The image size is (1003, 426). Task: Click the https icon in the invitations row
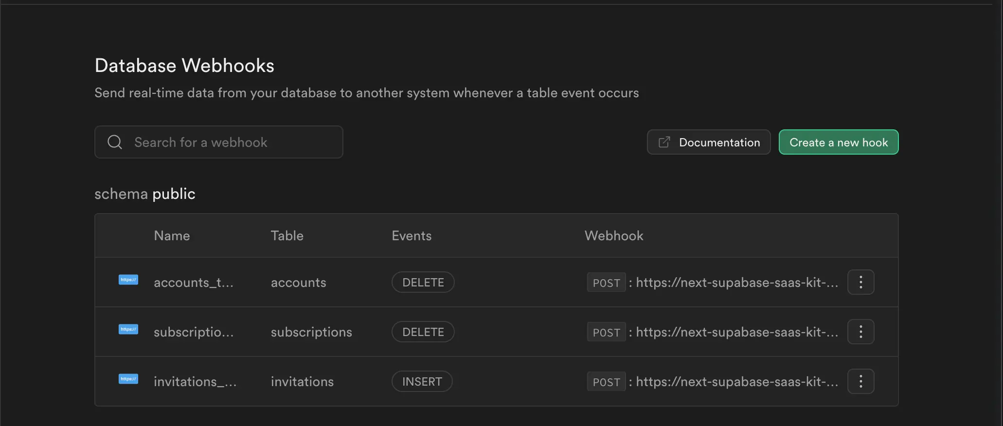tap(128, 379)
